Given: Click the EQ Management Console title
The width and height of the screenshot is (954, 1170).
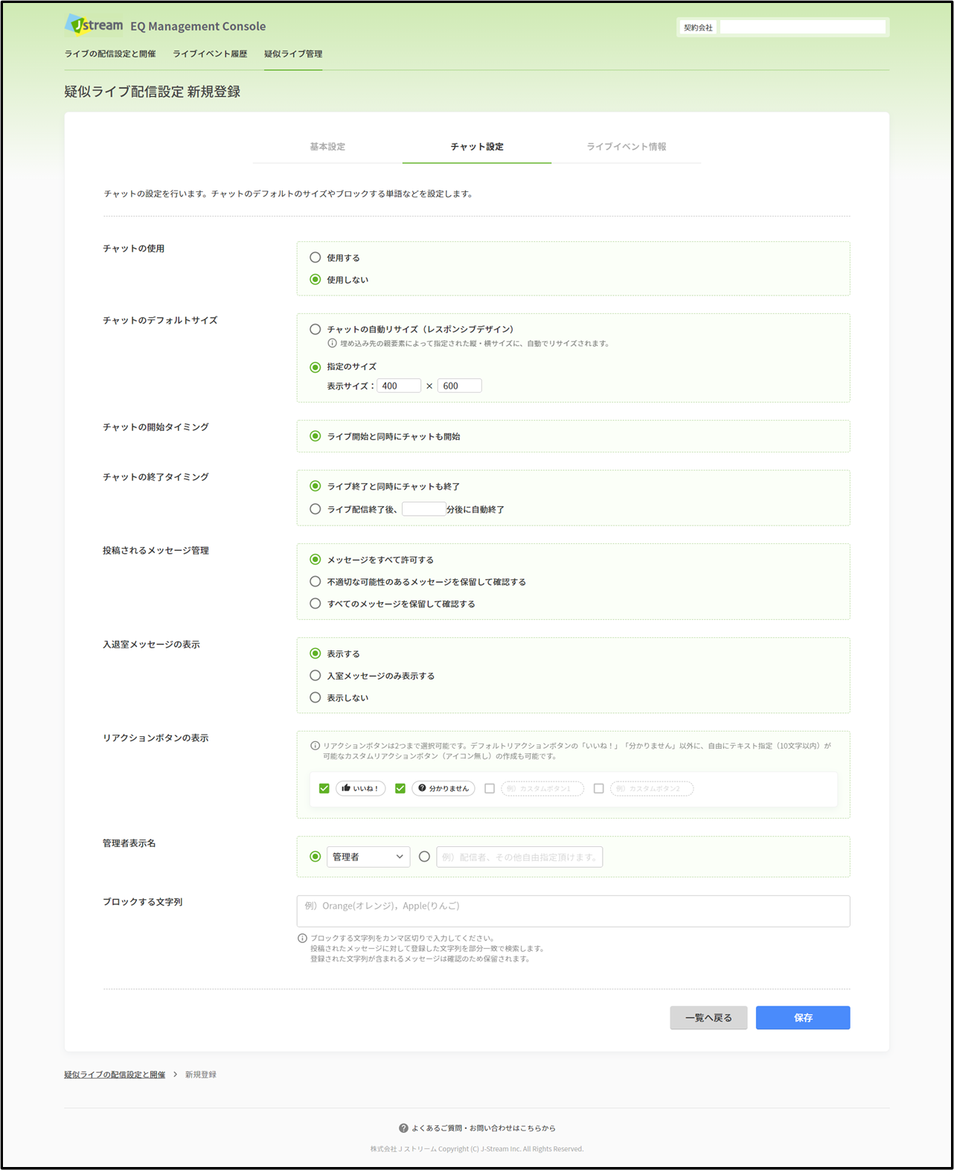Looking at the screenshot, I should click(198, 26).
